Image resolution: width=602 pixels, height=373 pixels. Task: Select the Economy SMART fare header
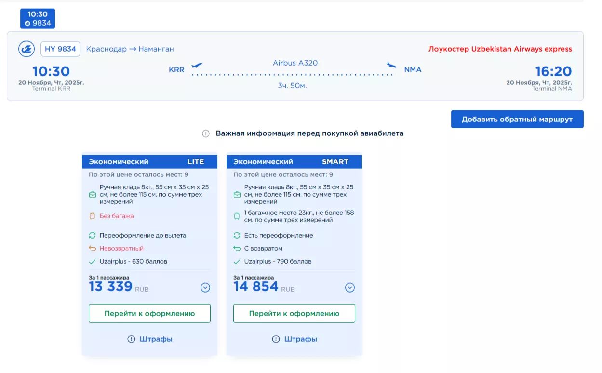pos(294,162)
